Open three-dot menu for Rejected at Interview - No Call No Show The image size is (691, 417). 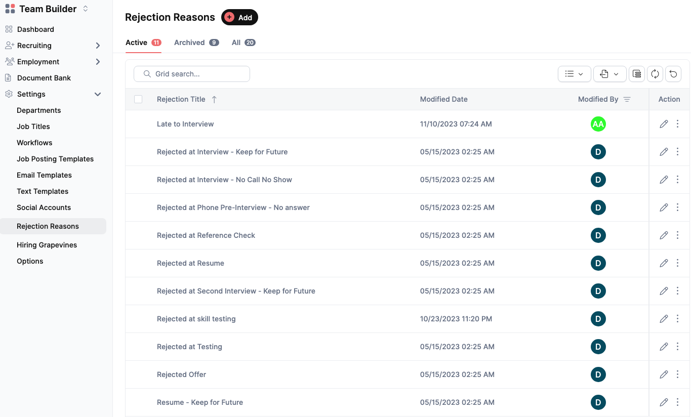click(x=677, y=180)
